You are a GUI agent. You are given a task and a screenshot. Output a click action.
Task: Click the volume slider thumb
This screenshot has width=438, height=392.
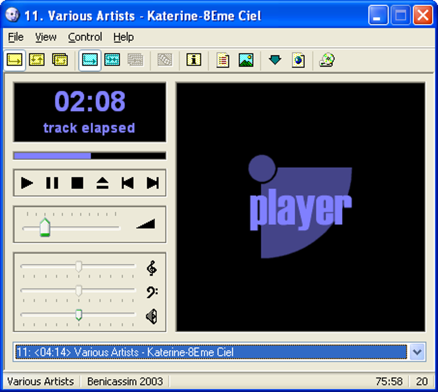(45, 227)
